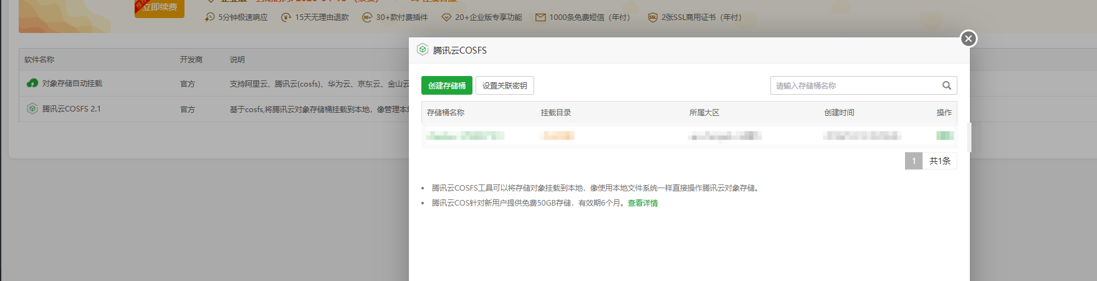Click the 5分钟极速响应 clock icon
Viewport: 1097px width, 281px height.
(210, 17)
